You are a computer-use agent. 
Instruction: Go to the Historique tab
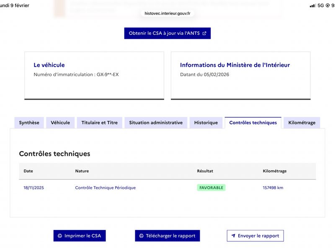[206, 123]
